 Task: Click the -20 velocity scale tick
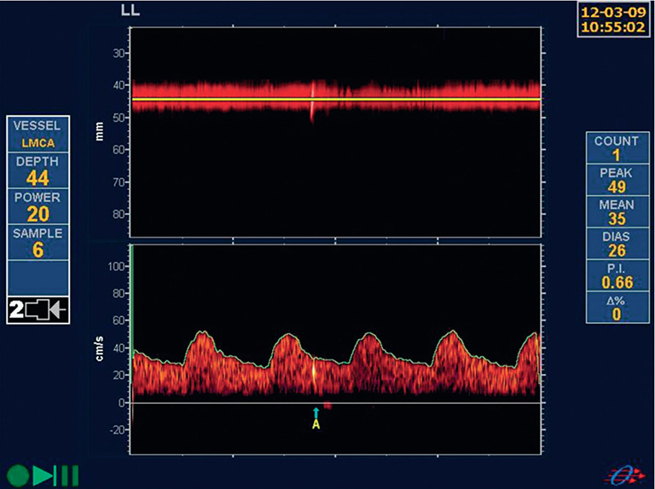[x=117, y=429]
